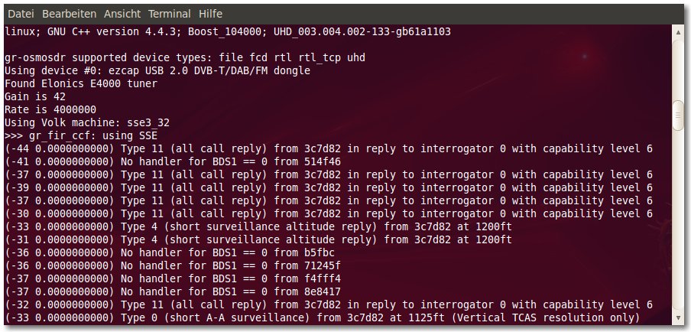The height and width of the screenshot is (332, 691).
Task: Open the Terminal menu
Action: click(170, 14)
